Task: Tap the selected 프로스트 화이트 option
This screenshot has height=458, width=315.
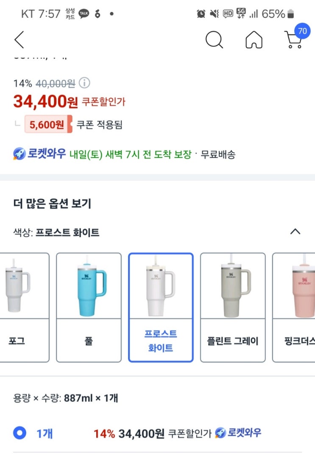Action: (x=161, y=307)
